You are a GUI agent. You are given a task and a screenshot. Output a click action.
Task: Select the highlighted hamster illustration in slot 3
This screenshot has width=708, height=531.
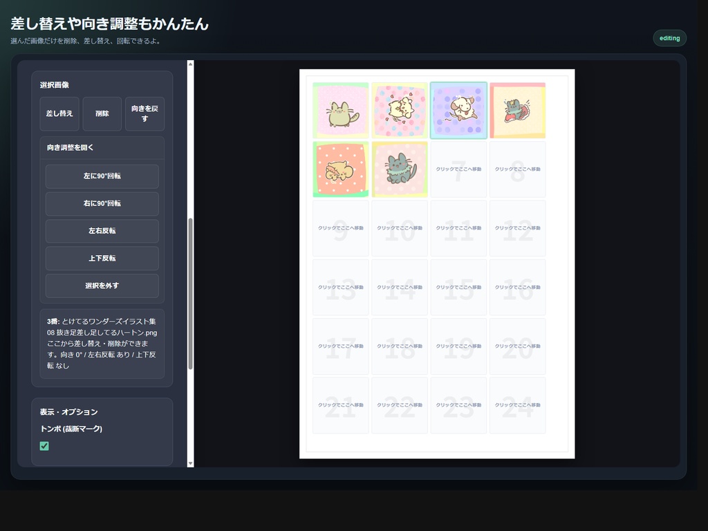[458, 110]
